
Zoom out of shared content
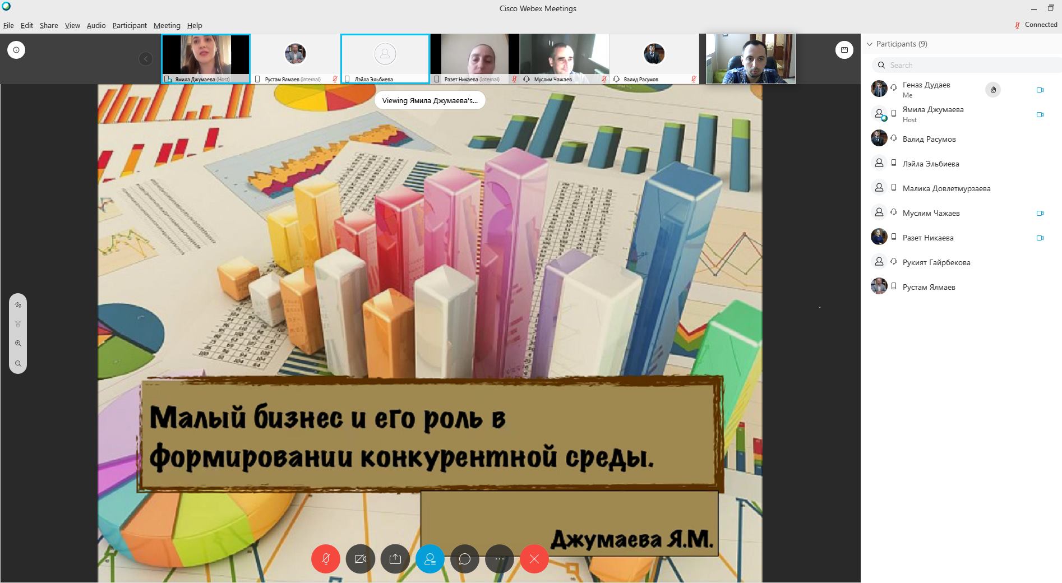click(x=18, y=363)
